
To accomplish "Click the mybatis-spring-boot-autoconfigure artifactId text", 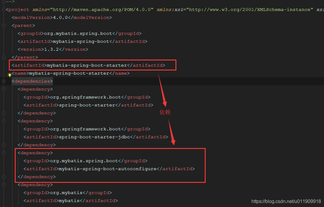I will 107,169.
